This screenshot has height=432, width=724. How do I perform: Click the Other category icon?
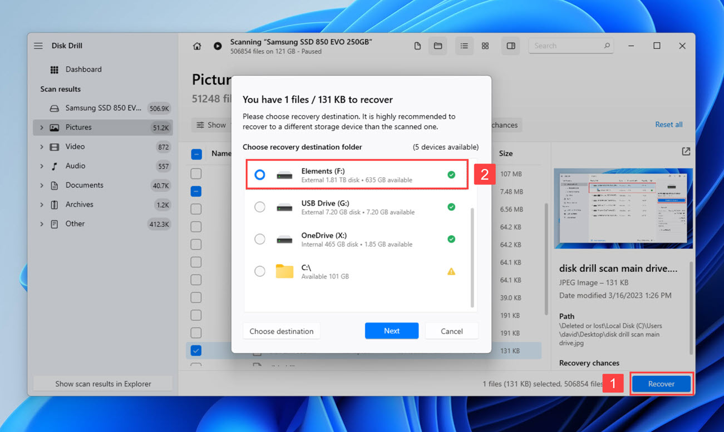point(54,224)
